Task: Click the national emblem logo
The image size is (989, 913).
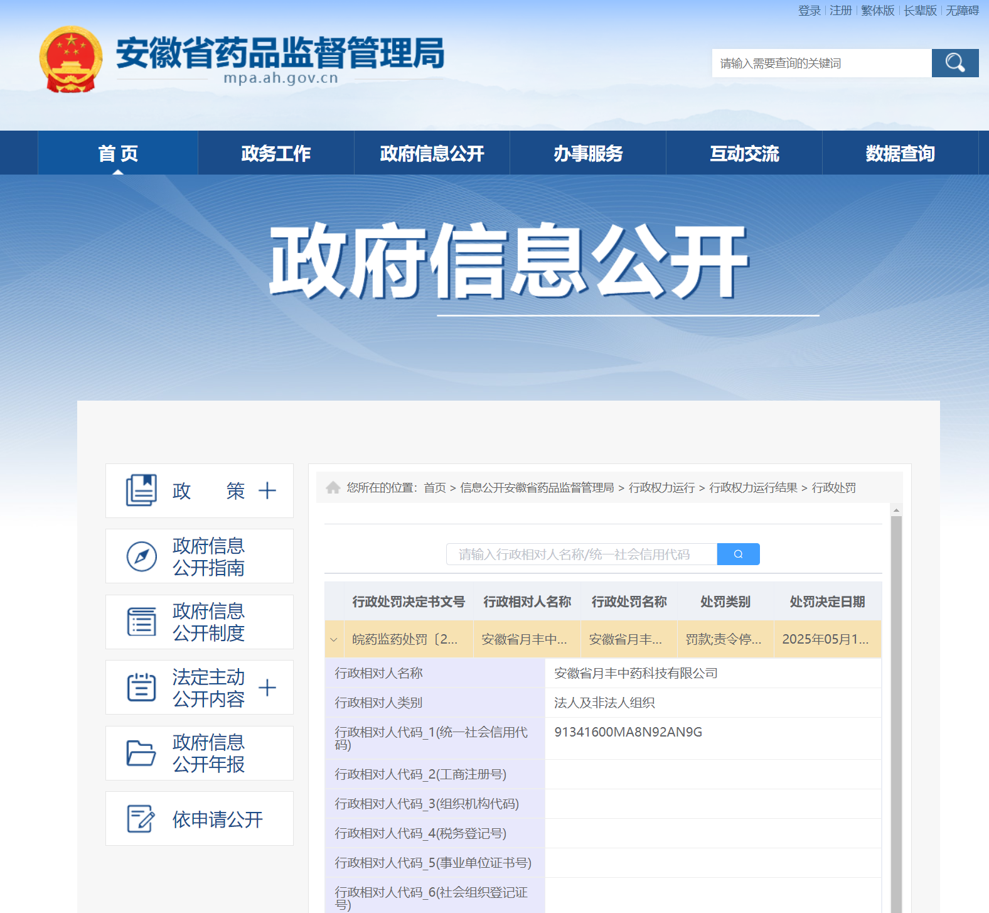Action: tap(71, 59)
